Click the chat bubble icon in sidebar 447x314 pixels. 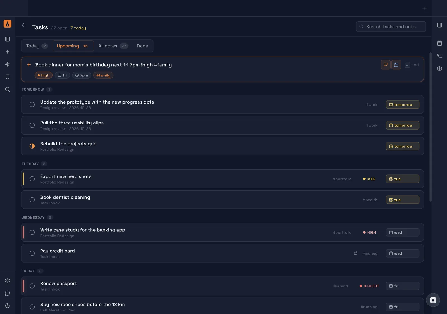8,293
